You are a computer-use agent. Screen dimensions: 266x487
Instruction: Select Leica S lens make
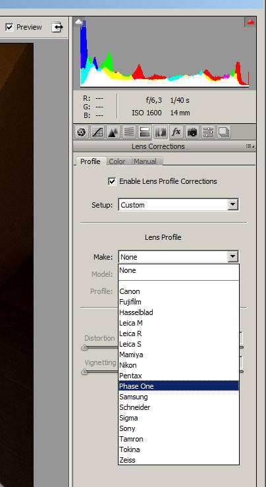[178, 344]
